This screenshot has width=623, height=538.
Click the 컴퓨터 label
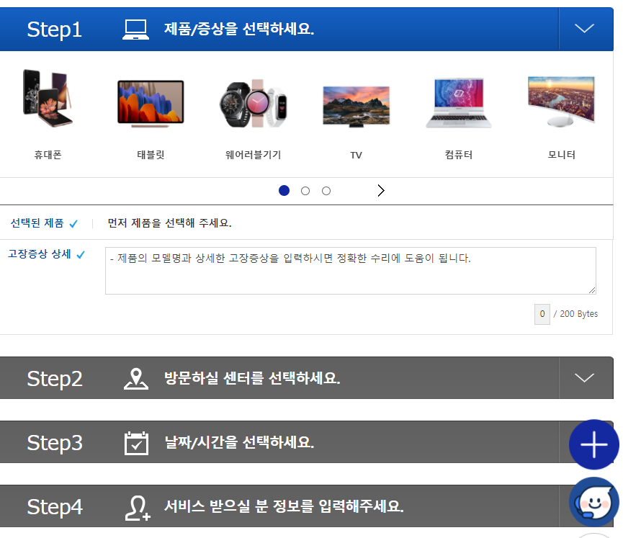click(459, 155)
